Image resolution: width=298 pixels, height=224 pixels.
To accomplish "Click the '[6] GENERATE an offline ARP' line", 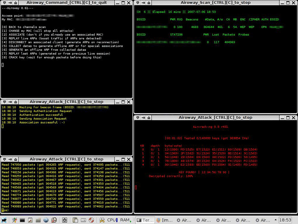I will (44, 50).
